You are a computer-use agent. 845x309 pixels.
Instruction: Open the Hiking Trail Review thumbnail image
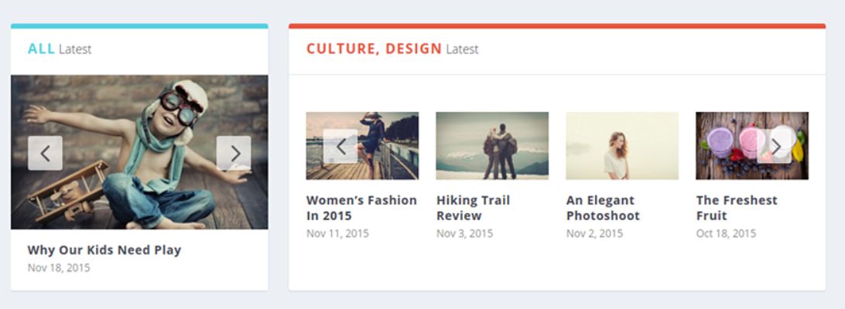click(x=492, y=146)
